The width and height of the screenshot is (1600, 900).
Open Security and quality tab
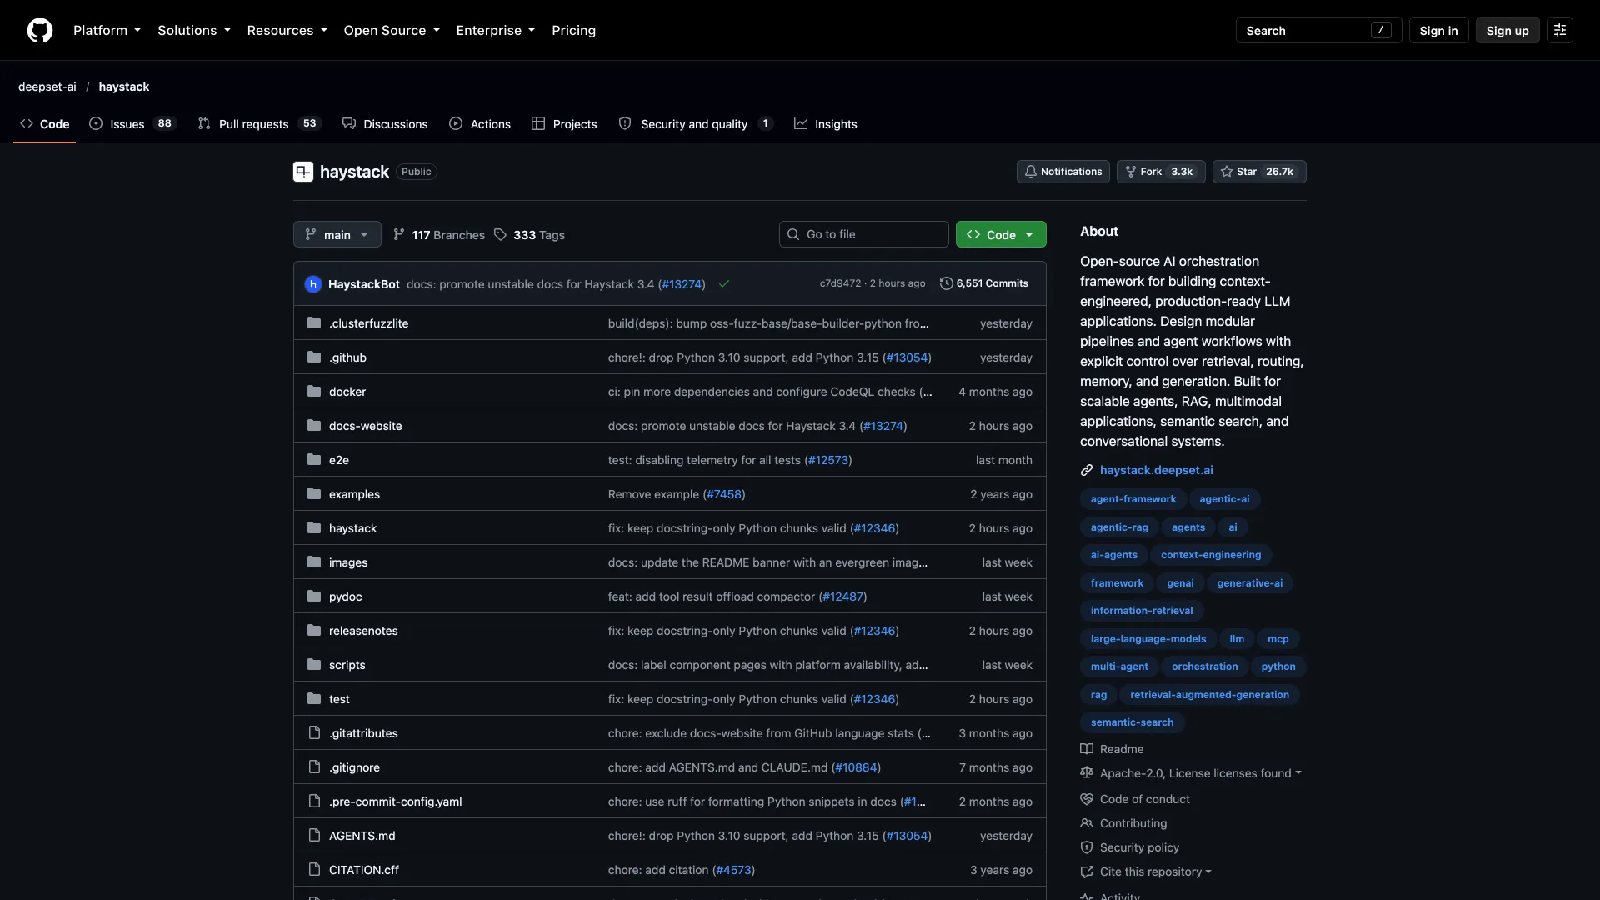[696, 123]
